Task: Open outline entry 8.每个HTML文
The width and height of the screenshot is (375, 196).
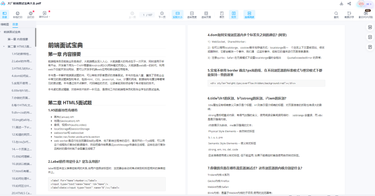Action: coord(22,105)
